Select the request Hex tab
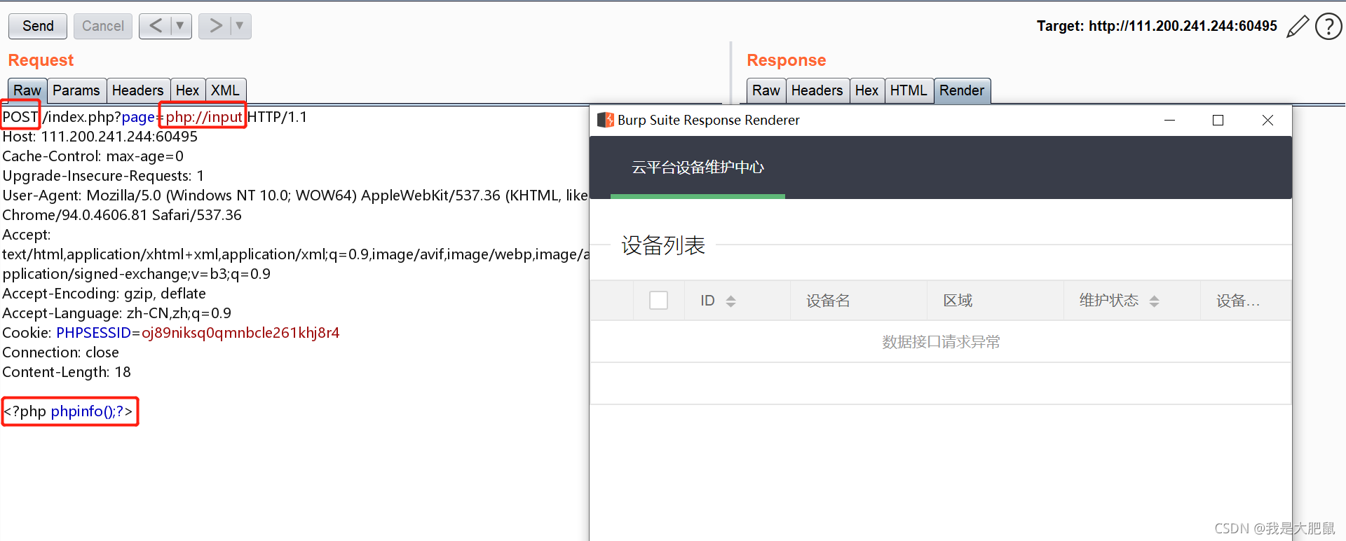The image size is (1346, 541). (x=187, y=90)
